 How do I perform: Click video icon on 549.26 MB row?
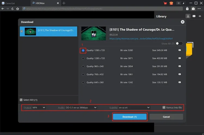pos(180,50)
